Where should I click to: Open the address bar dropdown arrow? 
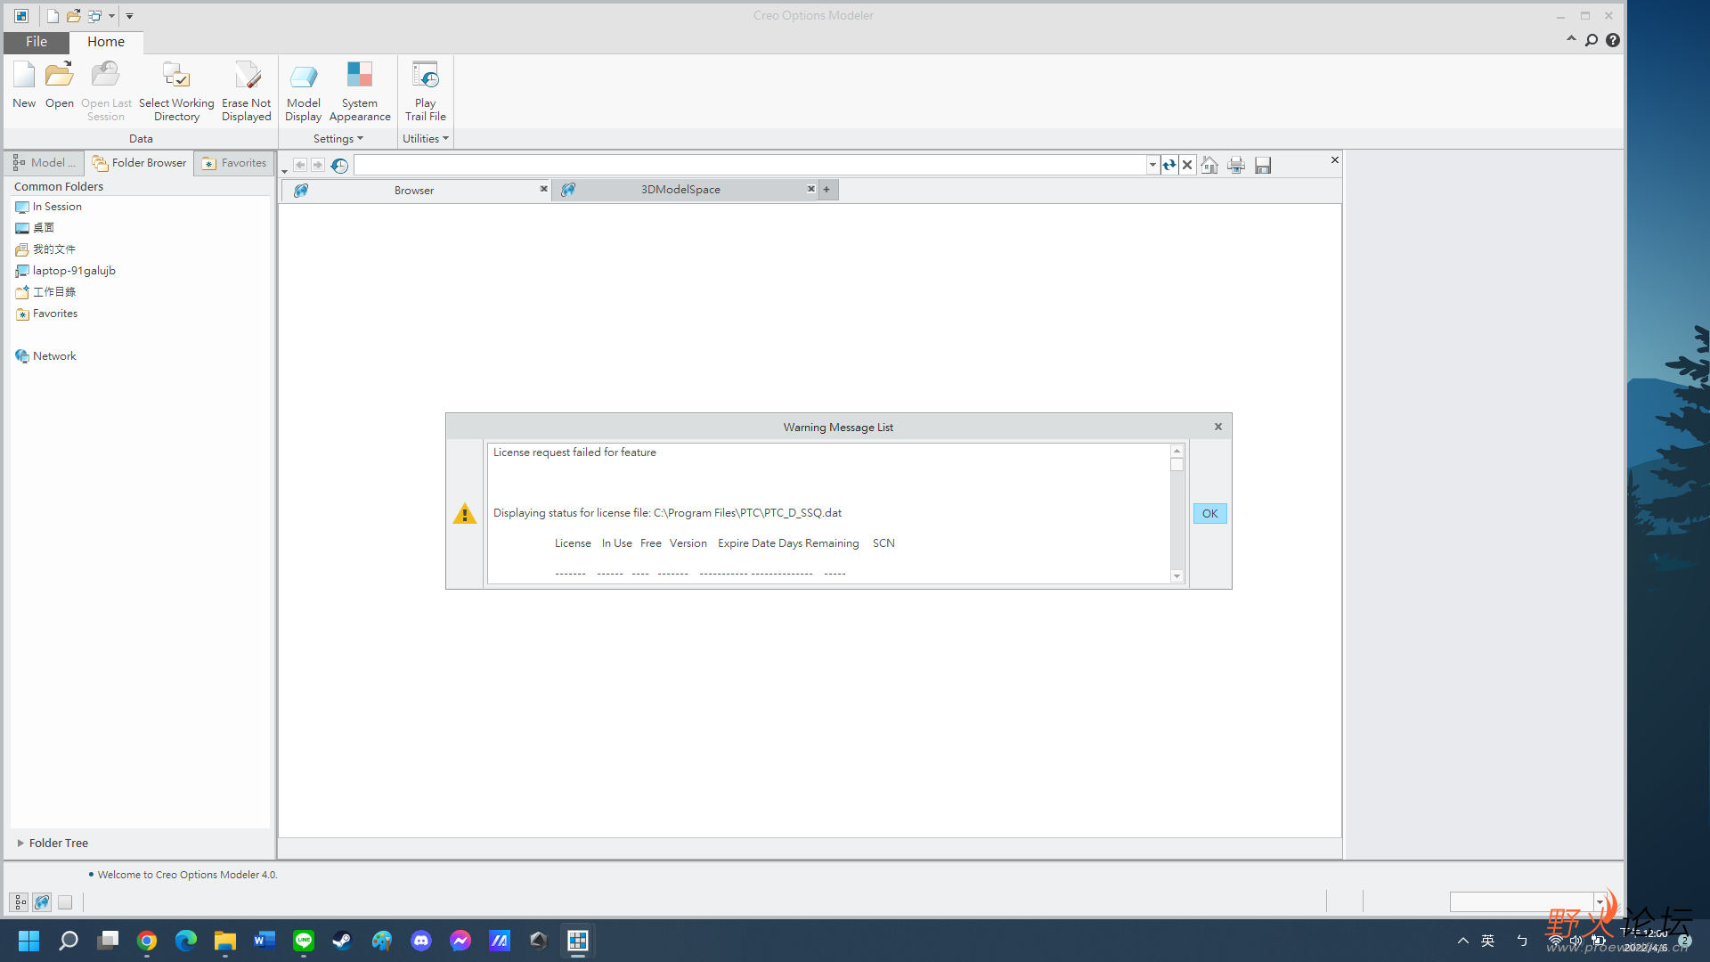click(x=1152, y=165)
